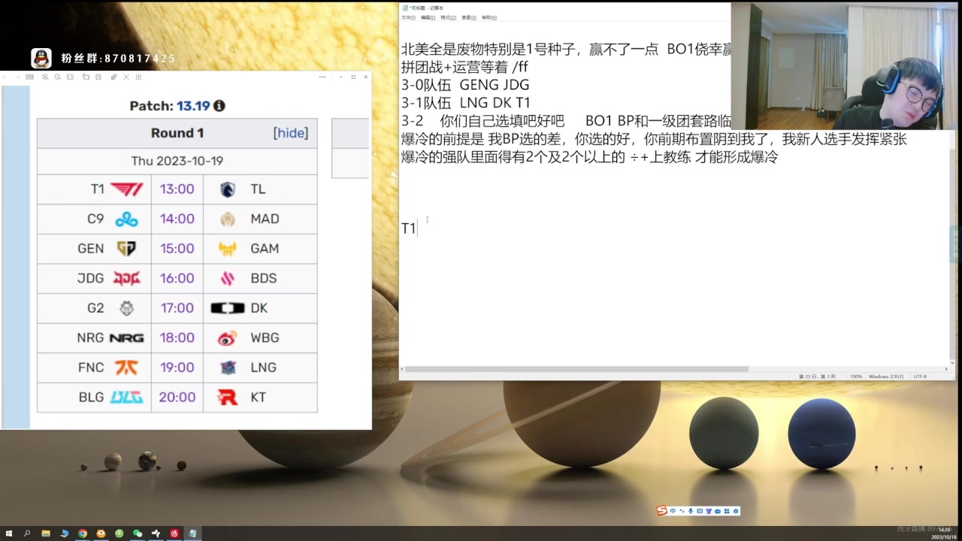Click the GAM team name
This screenshot has height=541, width=962.
click(x=265, y=249)
